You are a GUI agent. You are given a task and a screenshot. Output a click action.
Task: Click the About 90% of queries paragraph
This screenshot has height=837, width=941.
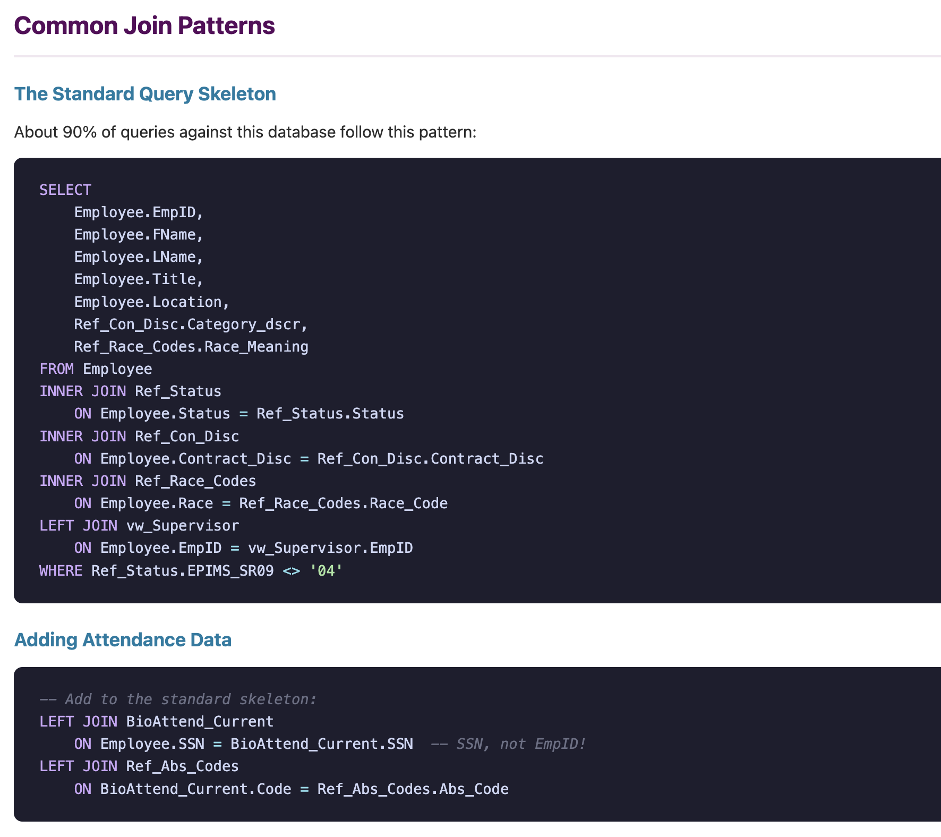[x=245, y=132]
